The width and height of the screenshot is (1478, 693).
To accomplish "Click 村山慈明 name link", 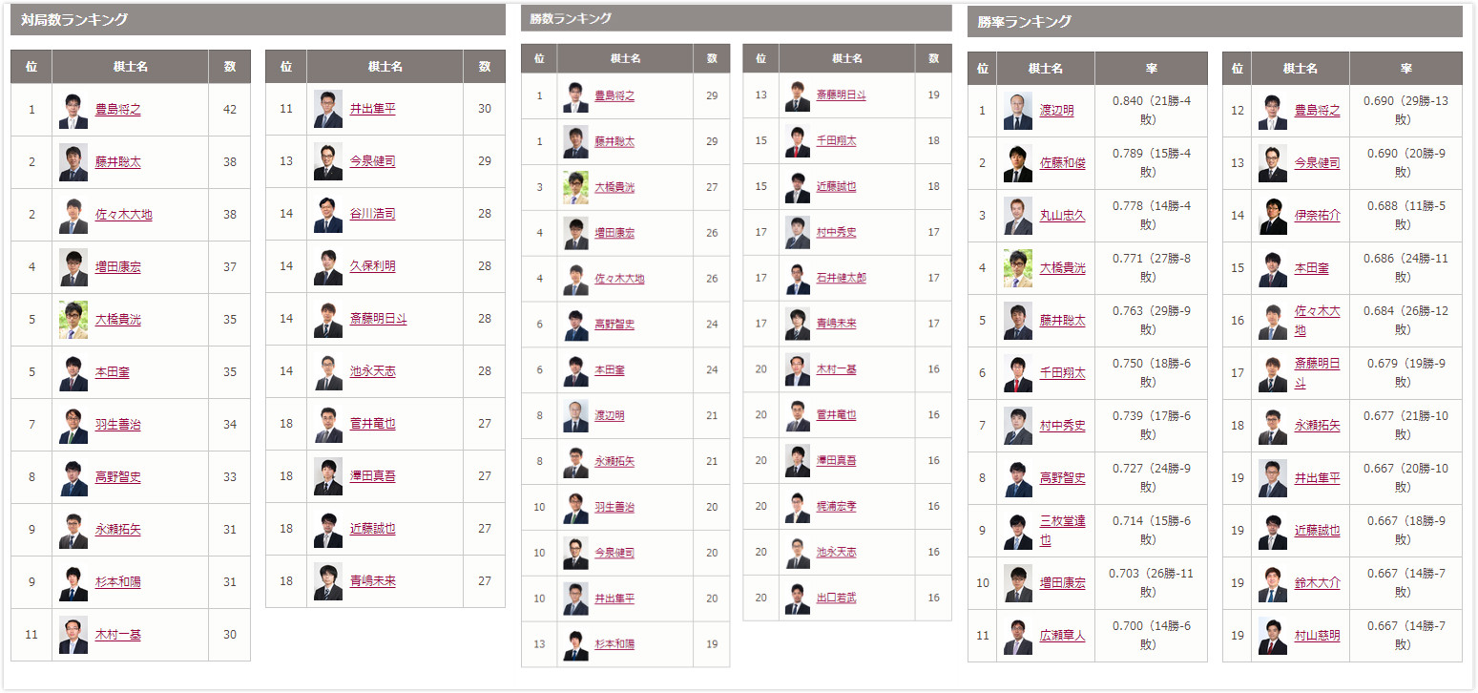I will tap(1317, 636).
